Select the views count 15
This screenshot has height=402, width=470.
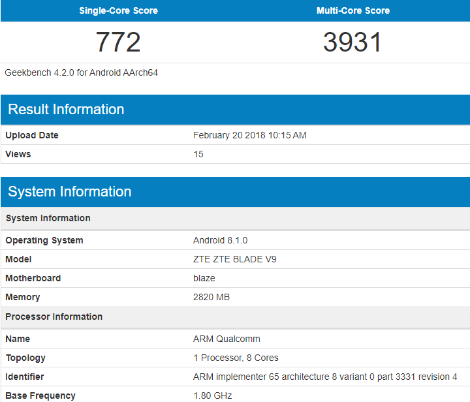[198, 154]
